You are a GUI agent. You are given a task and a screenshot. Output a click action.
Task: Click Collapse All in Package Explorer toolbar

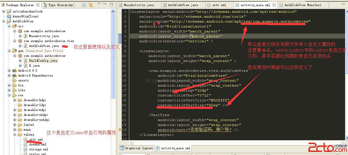tap(84, 5)
